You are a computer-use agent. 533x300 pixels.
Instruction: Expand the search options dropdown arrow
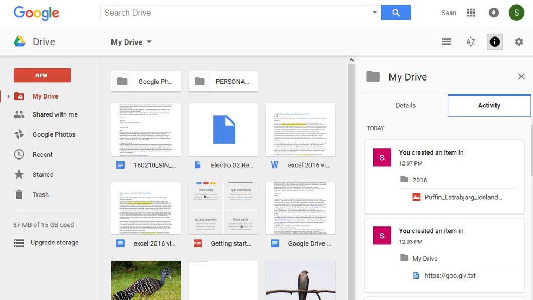click(375, 13)
